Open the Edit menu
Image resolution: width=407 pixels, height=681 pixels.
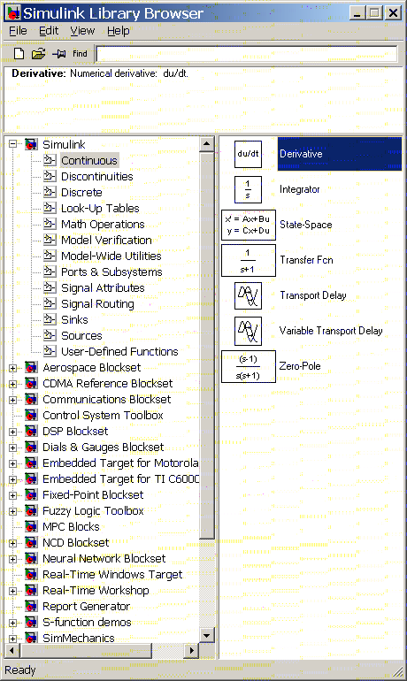[49, 31]
